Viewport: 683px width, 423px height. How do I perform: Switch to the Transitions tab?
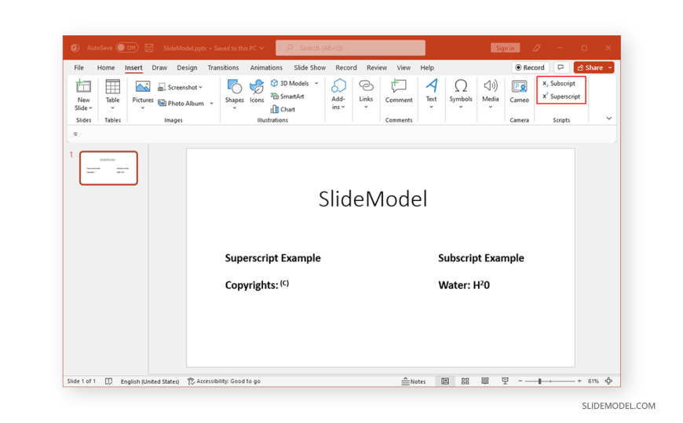pyautogui.click(x=223, y=67)
